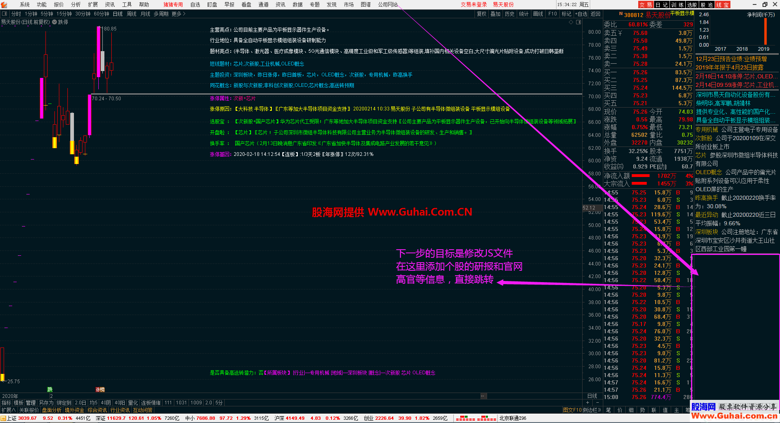Image resolution: width=780 pixels, height=423 pixels.
Task: Open the 交易 trading button
Action: point(646,4)
